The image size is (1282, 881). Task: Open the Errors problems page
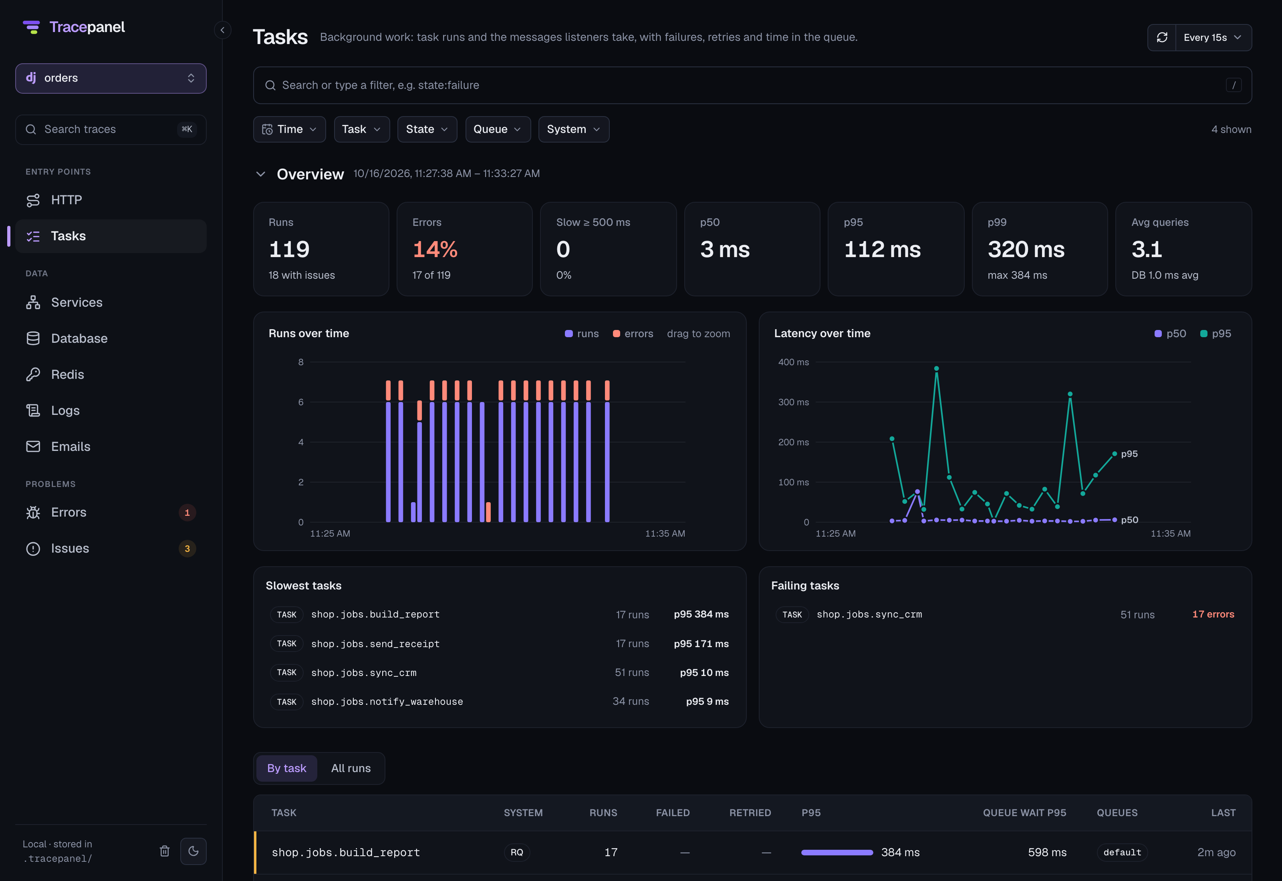coord(111,512)
